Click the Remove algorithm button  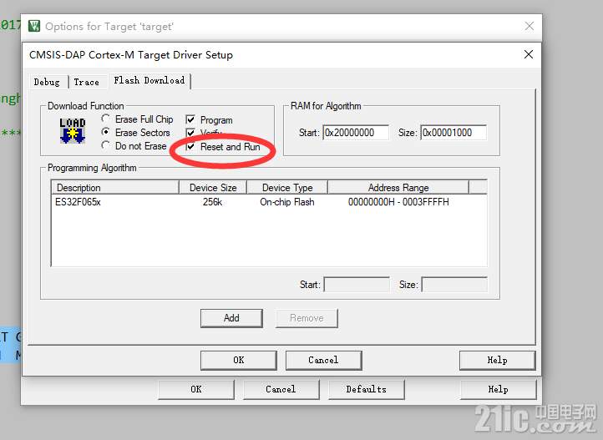pyautogui.click(x=307, y=318)
